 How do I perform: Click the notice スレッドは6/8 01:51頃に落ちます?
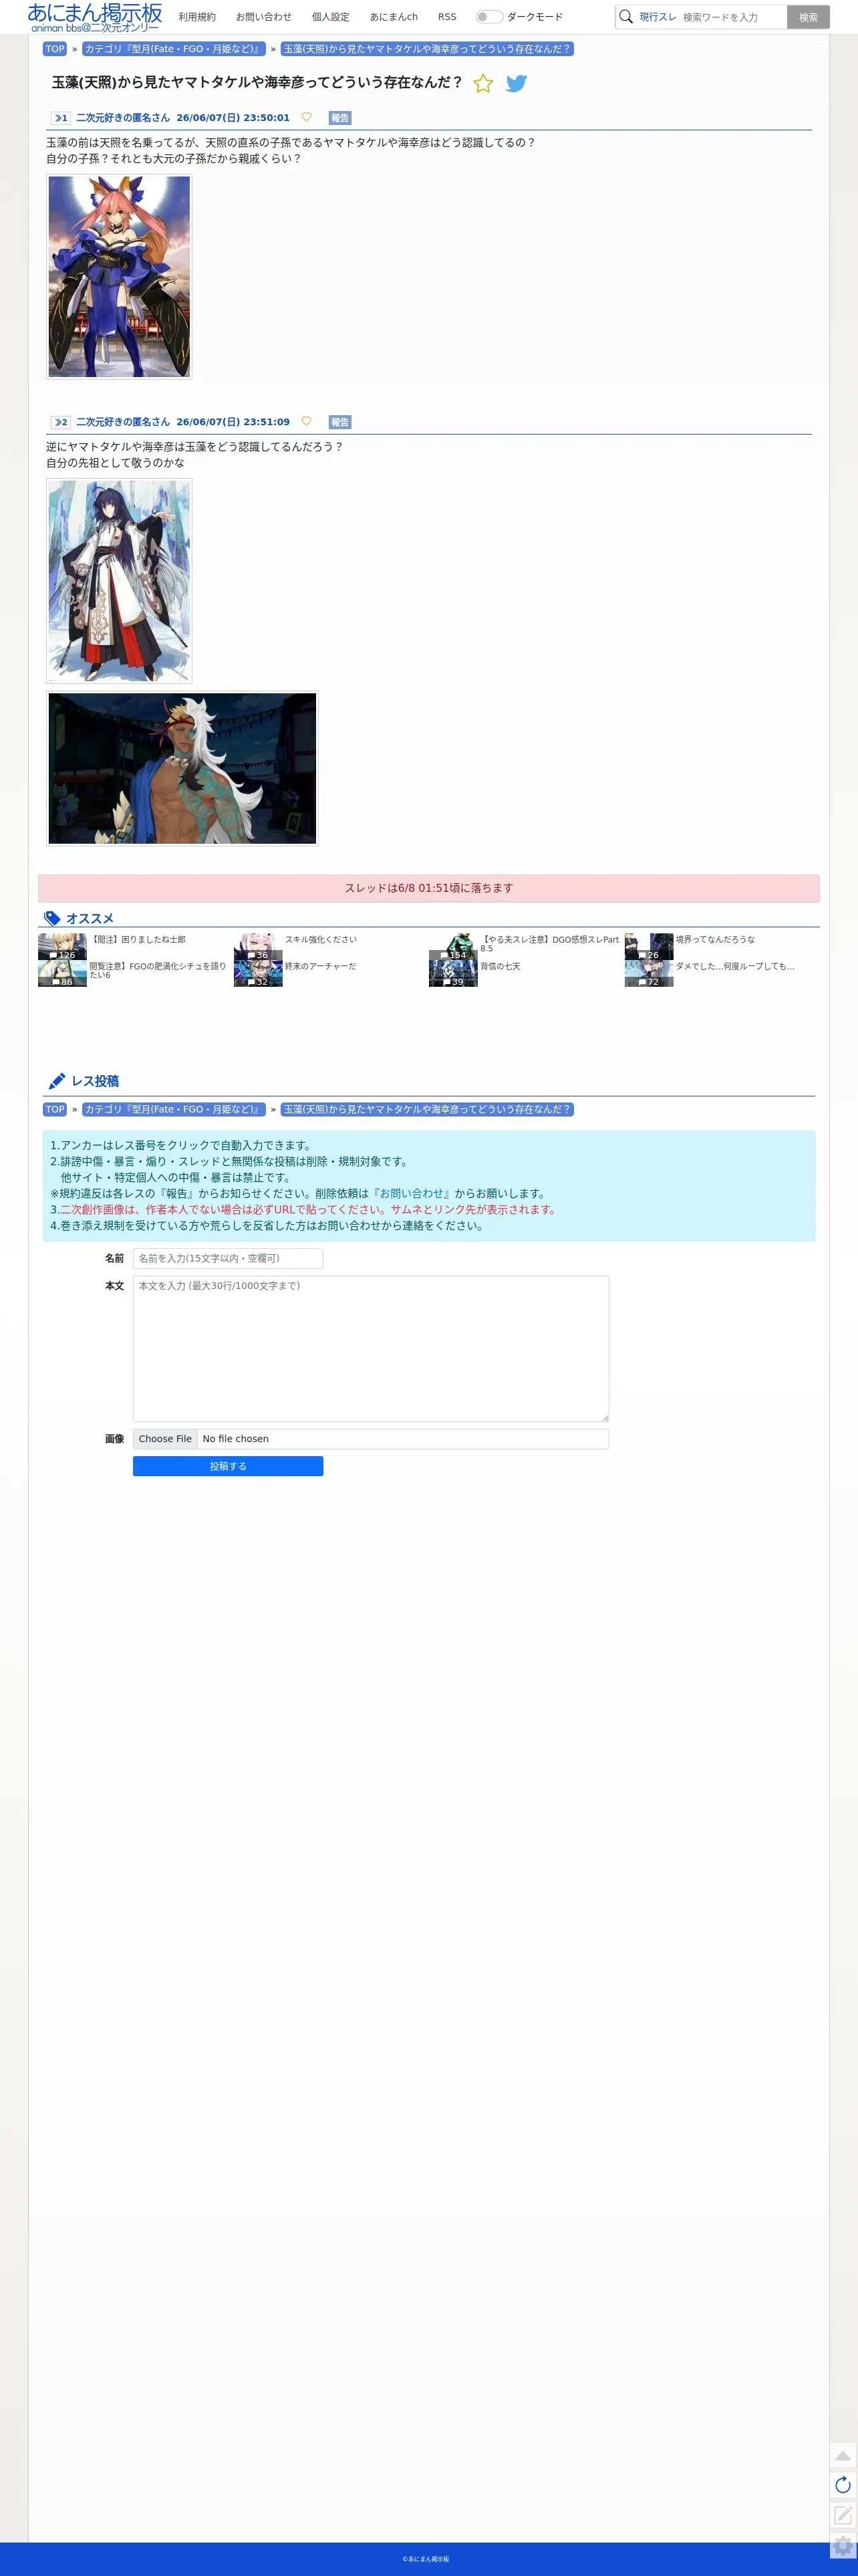coord(429,888)
